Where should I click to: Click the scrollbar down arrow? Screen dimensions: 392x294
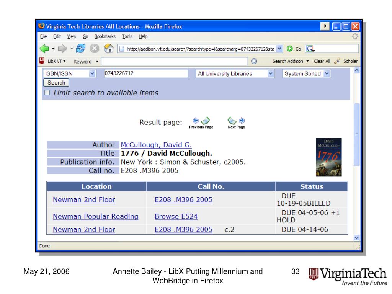[x=357, y=238]
